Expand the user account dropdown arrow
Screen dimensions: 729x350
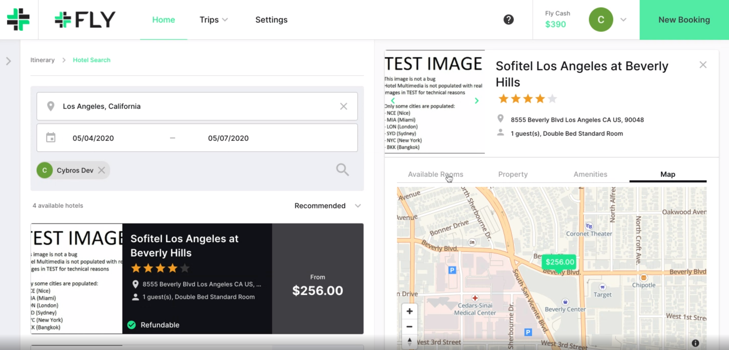click(623, 20)
